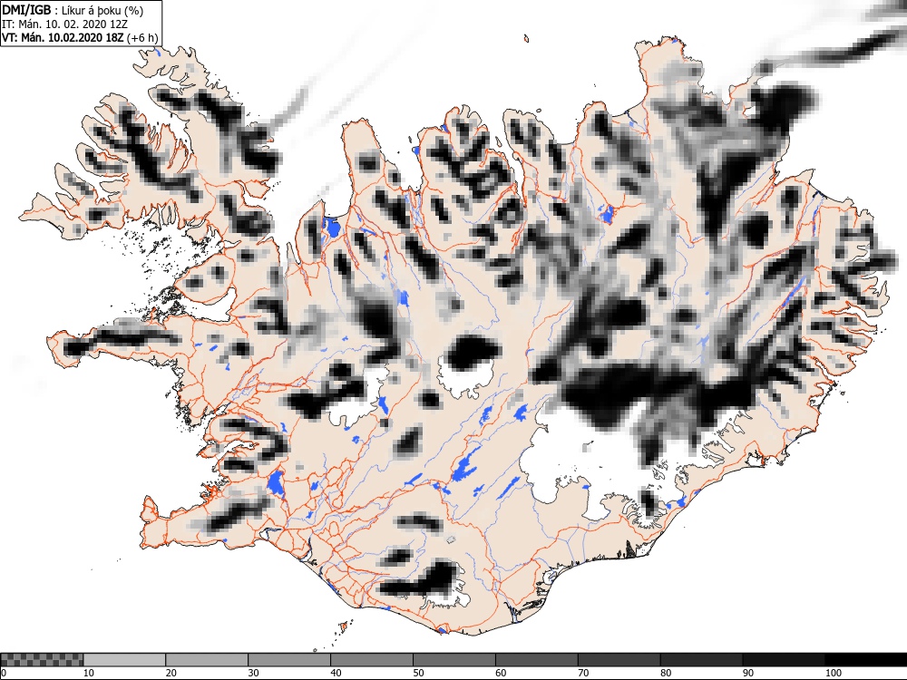Click the legend label '90'
The image size is (907, 680).
point(748,673)
